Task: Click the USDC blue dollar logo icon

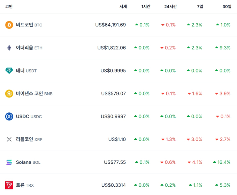Action: point(9,117)
